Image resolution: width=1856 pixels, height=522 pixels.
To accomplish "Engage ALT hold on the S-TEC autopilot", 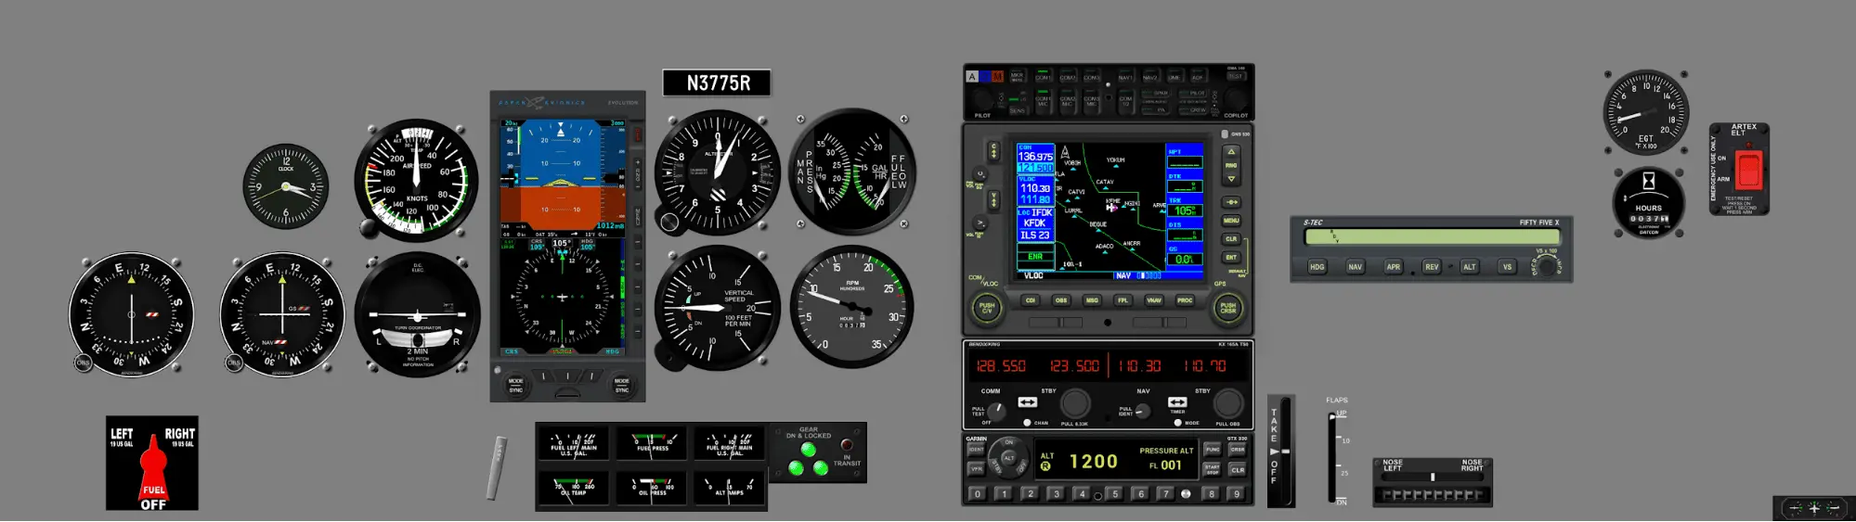I will 1469,267.
